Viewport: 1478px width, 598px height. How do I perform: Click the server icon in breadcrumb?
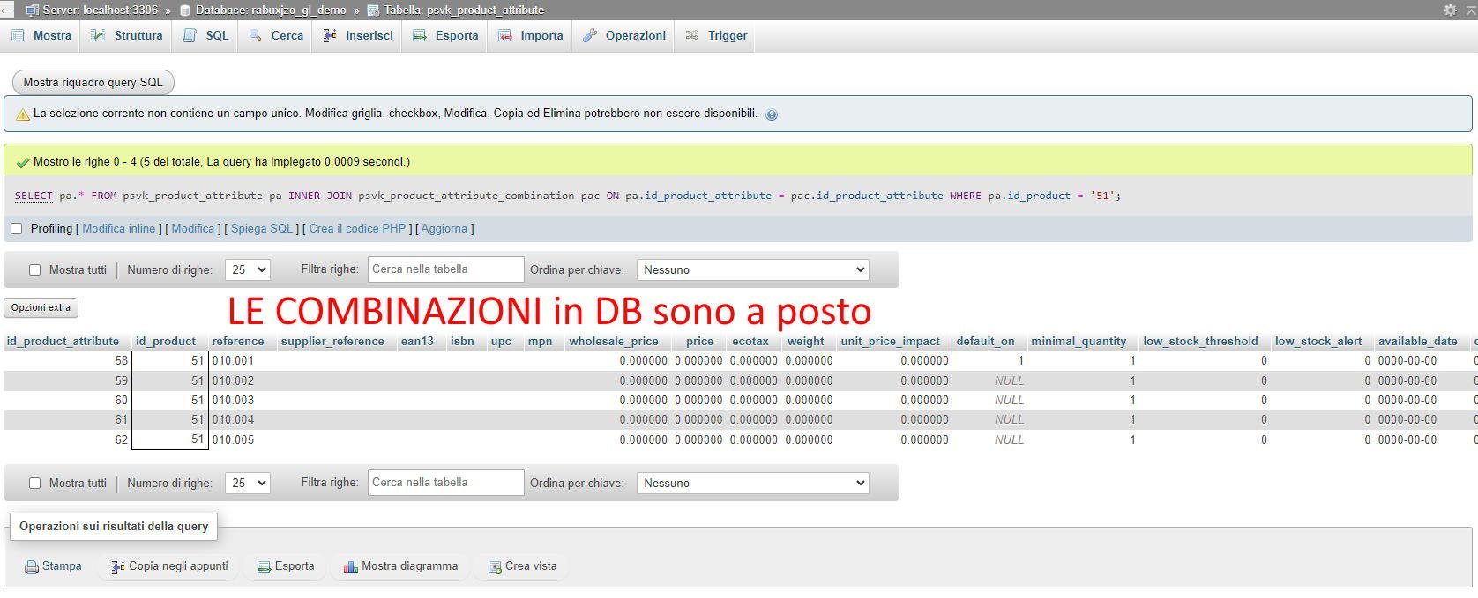coord(33,11)
